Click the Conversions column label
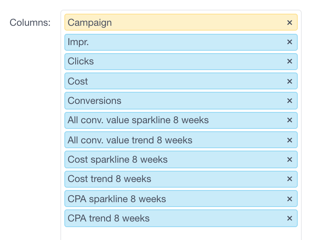The height and width of the screenshot is (240, 309). (95, 101)
